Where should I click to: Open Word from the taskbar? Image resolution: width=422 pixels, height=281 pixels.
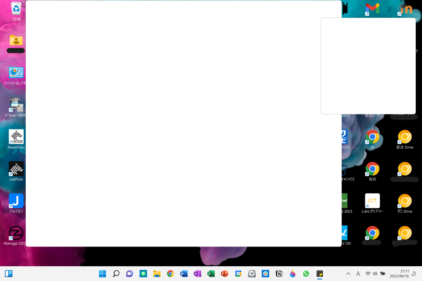[184, 273]
